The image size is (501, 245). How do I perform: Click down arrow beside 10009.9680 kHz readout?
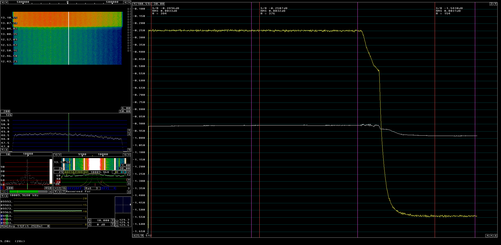pos(7,196)
